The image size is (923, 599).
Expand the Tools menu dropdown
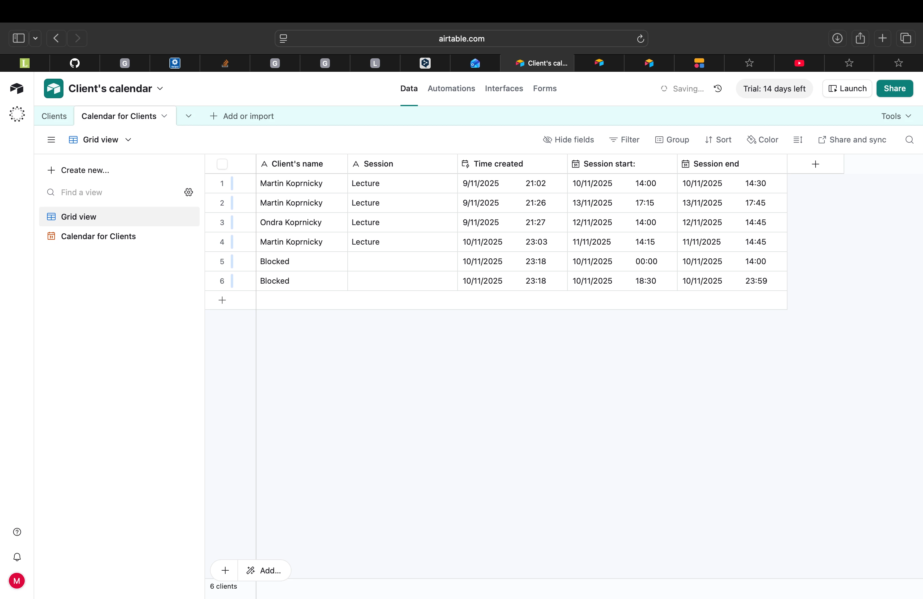(x=896, y=116)
